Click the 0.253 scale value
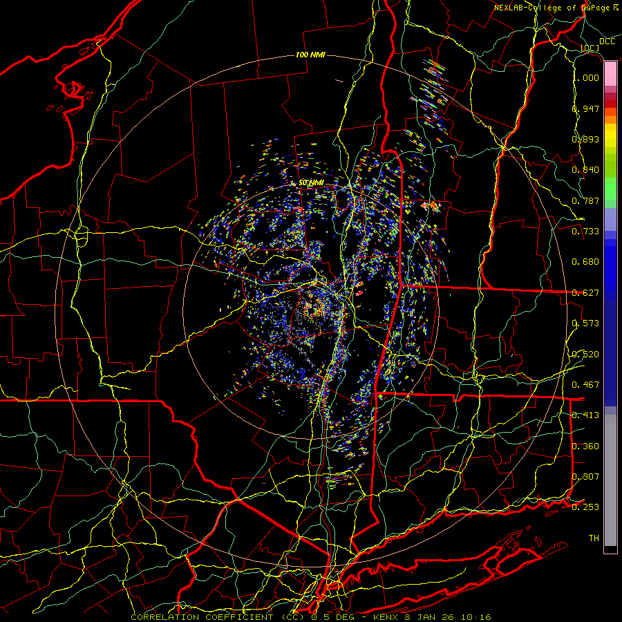622x622 pixels. click(x=585, y=507)
